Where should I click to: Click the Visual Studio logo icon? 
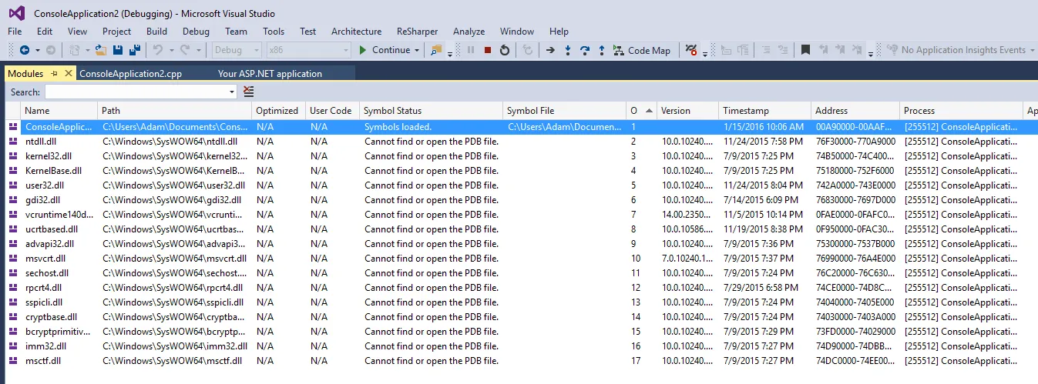(16, 12)
